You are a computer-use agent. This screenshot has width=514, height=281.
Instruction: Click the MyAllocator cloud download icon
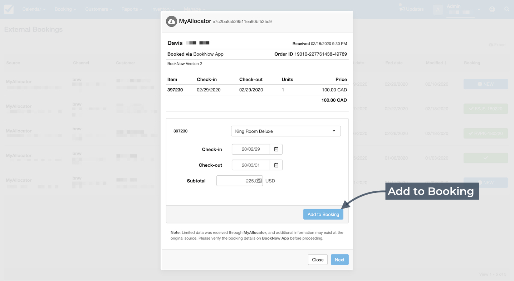[172, 21]
